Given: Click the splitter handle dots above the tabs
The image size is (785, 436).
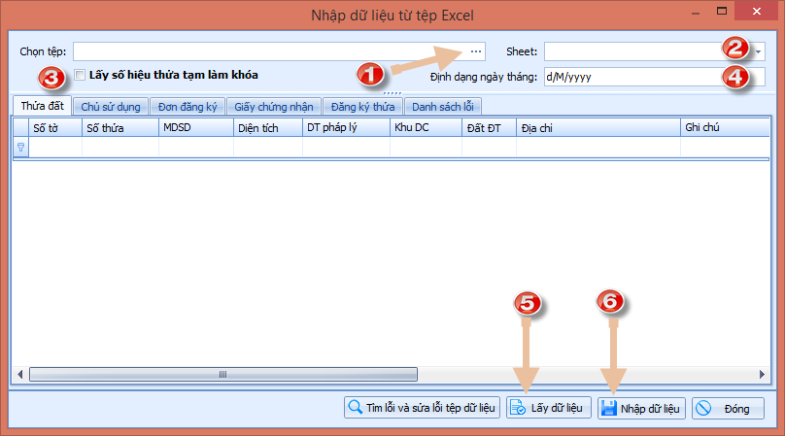Looking at the screenshot, I should [392, 93].
